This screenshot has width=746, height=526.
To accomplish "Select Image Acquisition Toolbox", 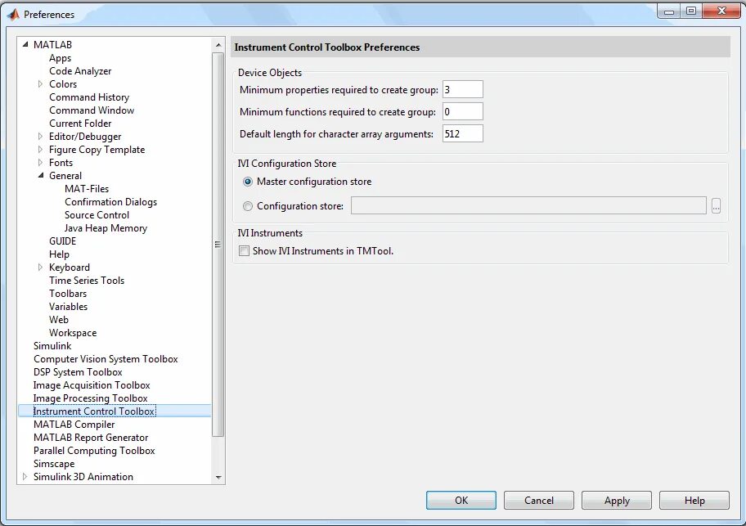I will (92, 384).
